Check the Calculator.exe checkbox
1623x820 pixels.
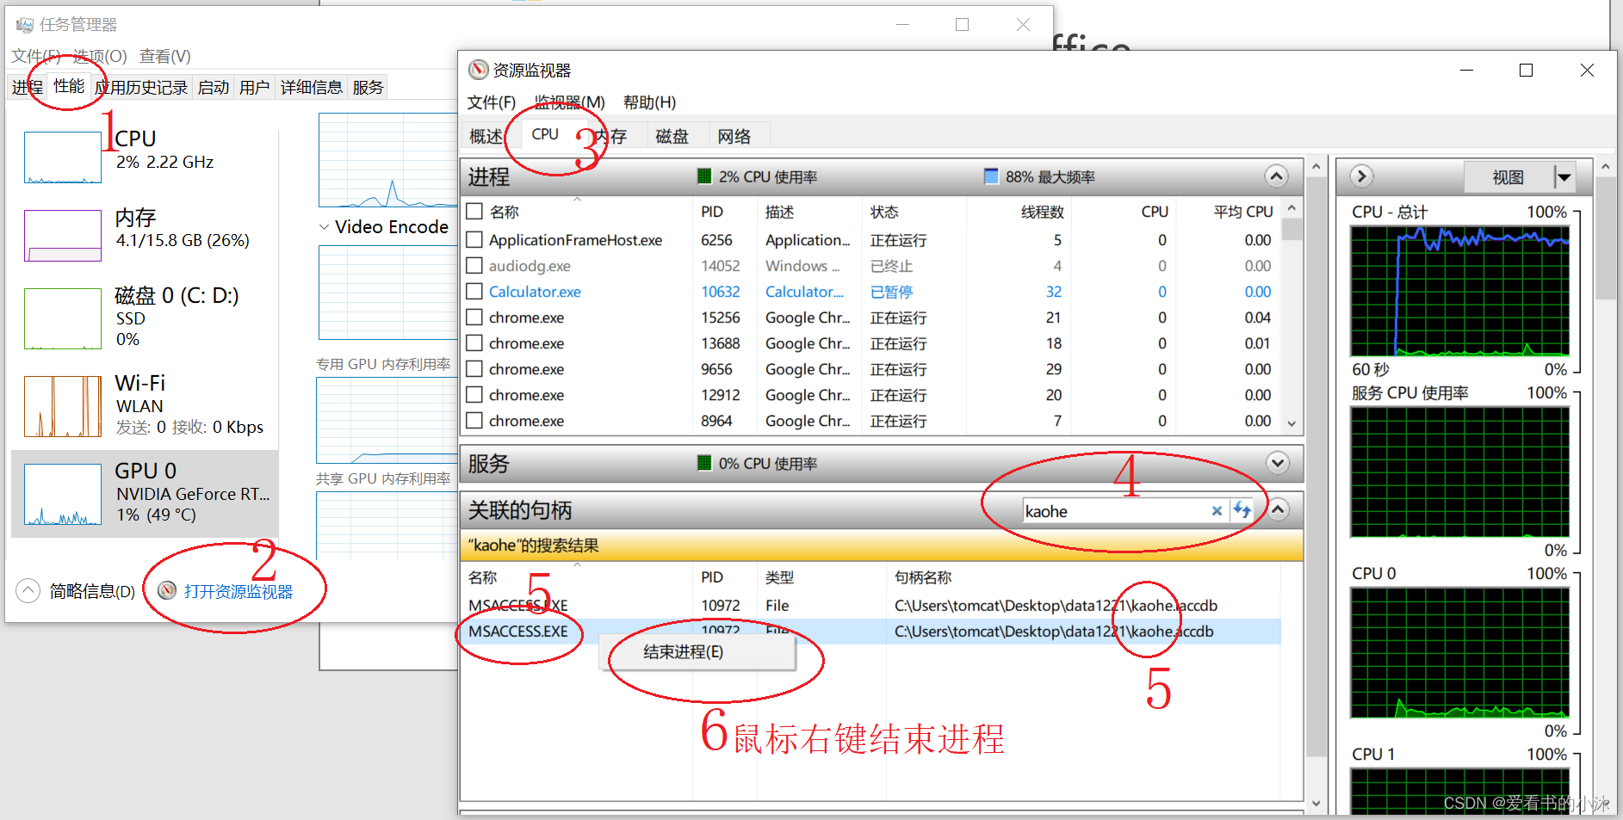pyautogui.click(x=474, y=291)
